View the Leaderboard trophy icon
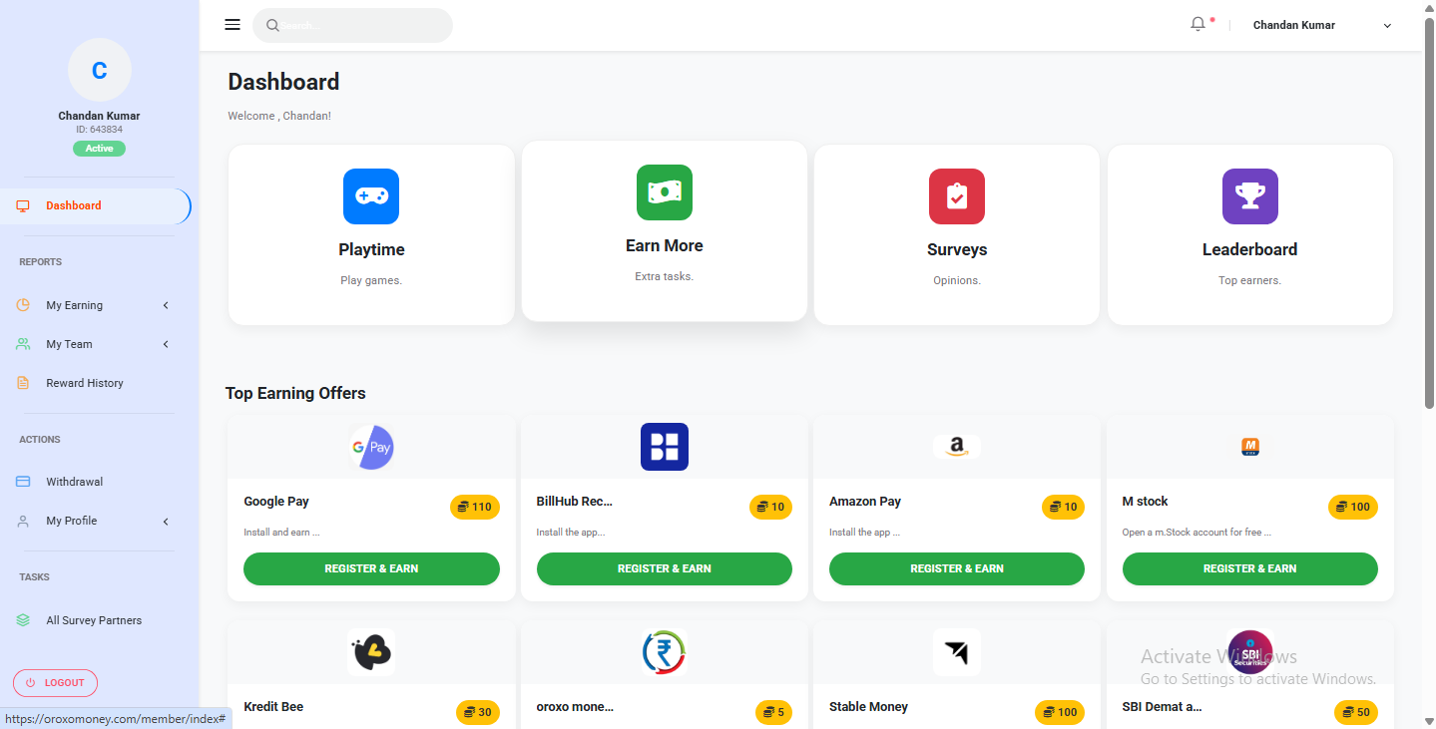 [1248, 196]
